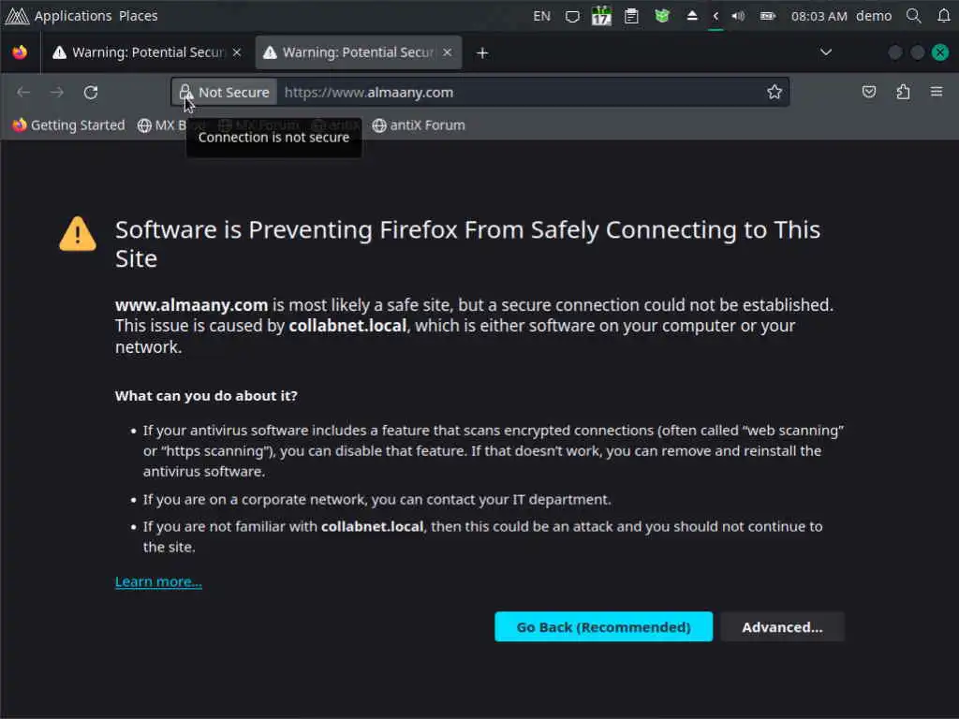The width and height of the screenshot is (959, 719).
Task: Open the demo user menu
Action: click(874, 16)
